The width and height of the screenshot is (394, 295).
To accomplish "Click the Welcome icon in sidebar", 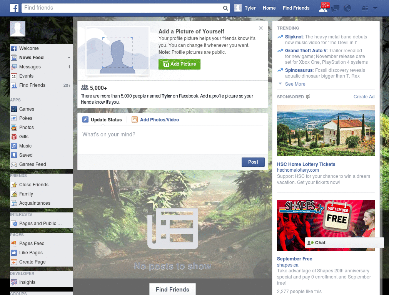I will tap(14, 48).
